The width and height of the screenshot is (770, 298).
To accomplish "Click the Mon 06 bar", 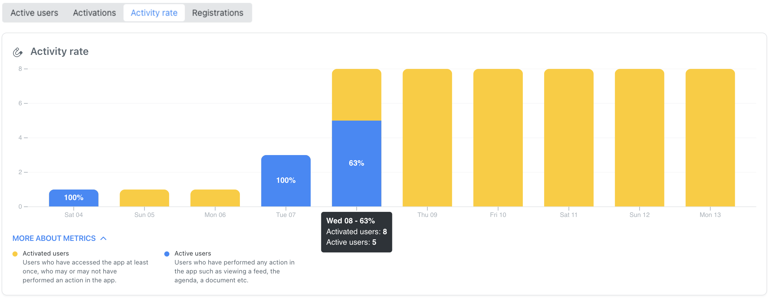I will (x=215, y=198).
